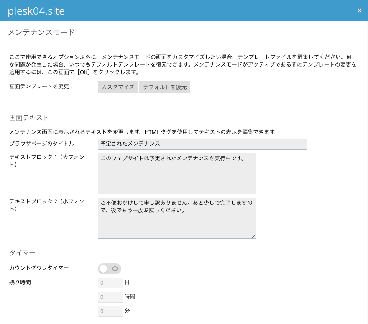The height and width of the screenshot is (324, 368).
Task: Enable the カウントダウンタイマー switch
Action: coord(110,268)
